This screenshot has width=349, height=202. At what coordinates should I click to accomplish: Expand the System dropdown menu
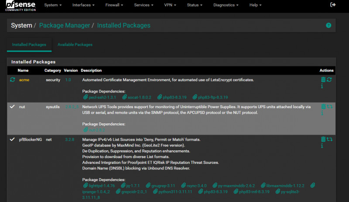pyautogui.click(x=53, y=5)
